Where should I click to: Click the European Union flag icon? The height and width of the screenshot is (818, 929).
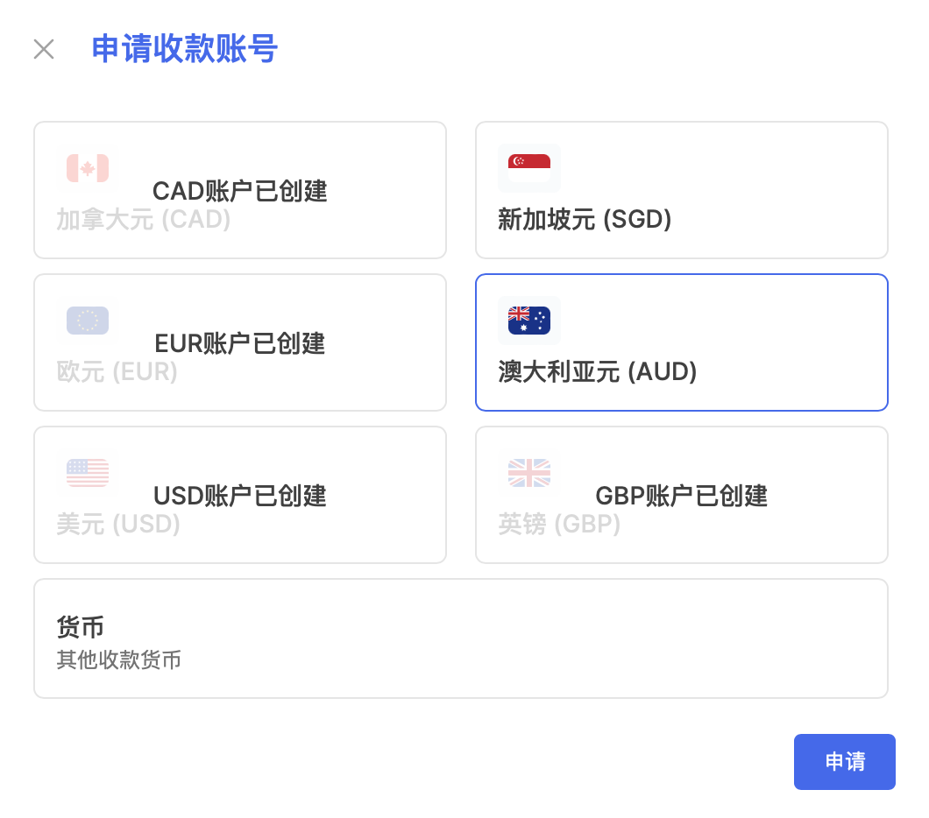click(88, 321)
